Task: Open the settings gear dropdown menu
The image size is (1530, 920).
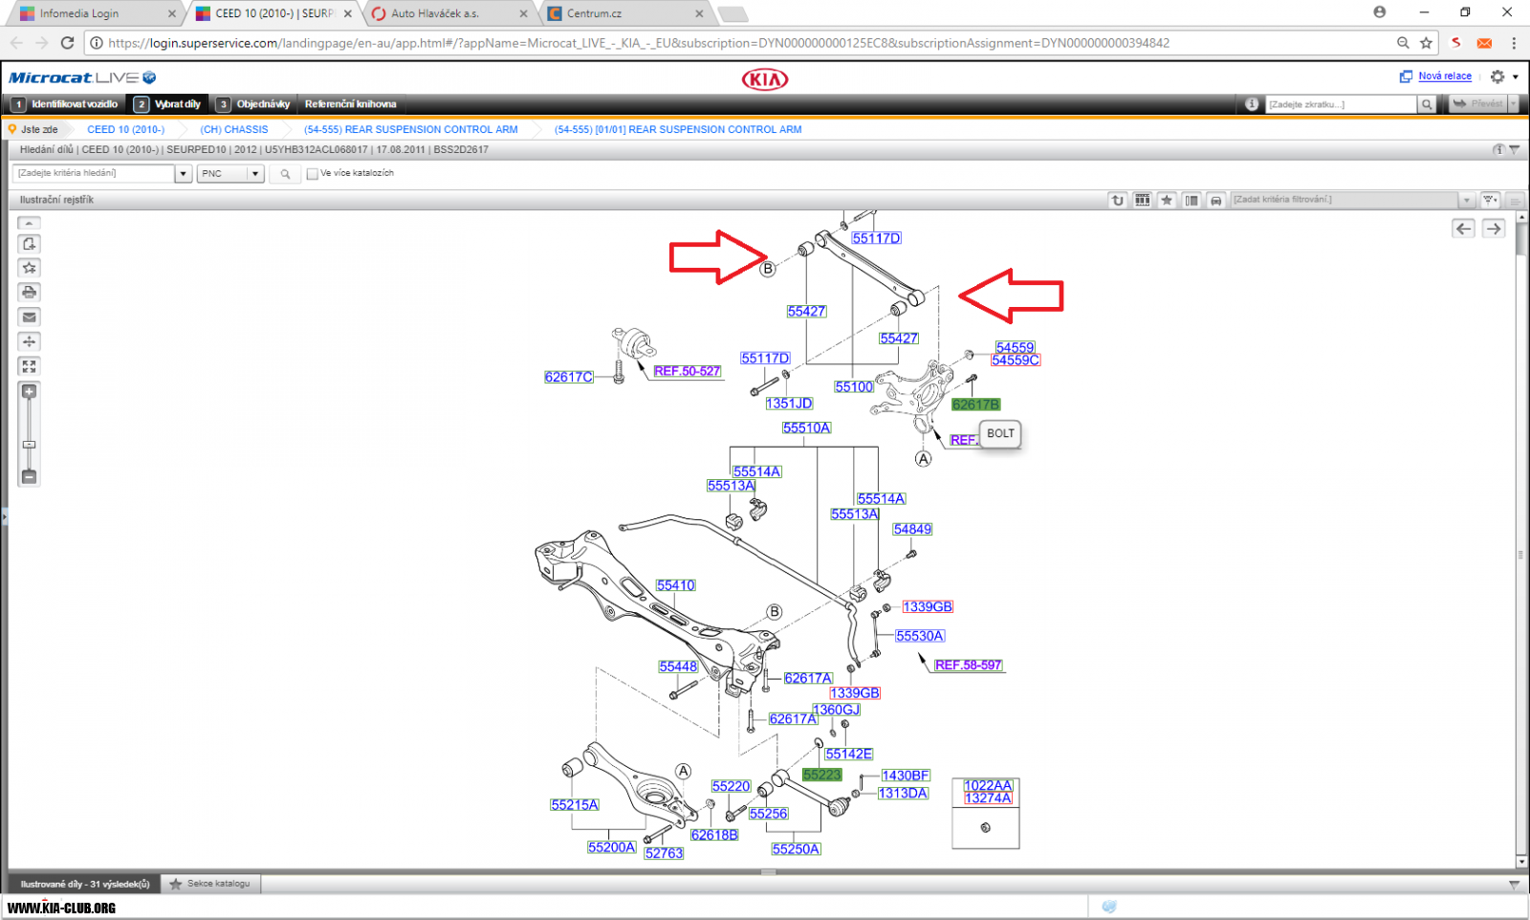Action: pyautogui.click(x=1503, y=77)
